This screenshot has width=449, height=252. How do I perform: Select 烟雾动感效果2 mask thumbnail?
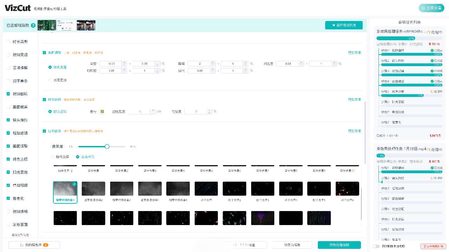click(93, 189)
